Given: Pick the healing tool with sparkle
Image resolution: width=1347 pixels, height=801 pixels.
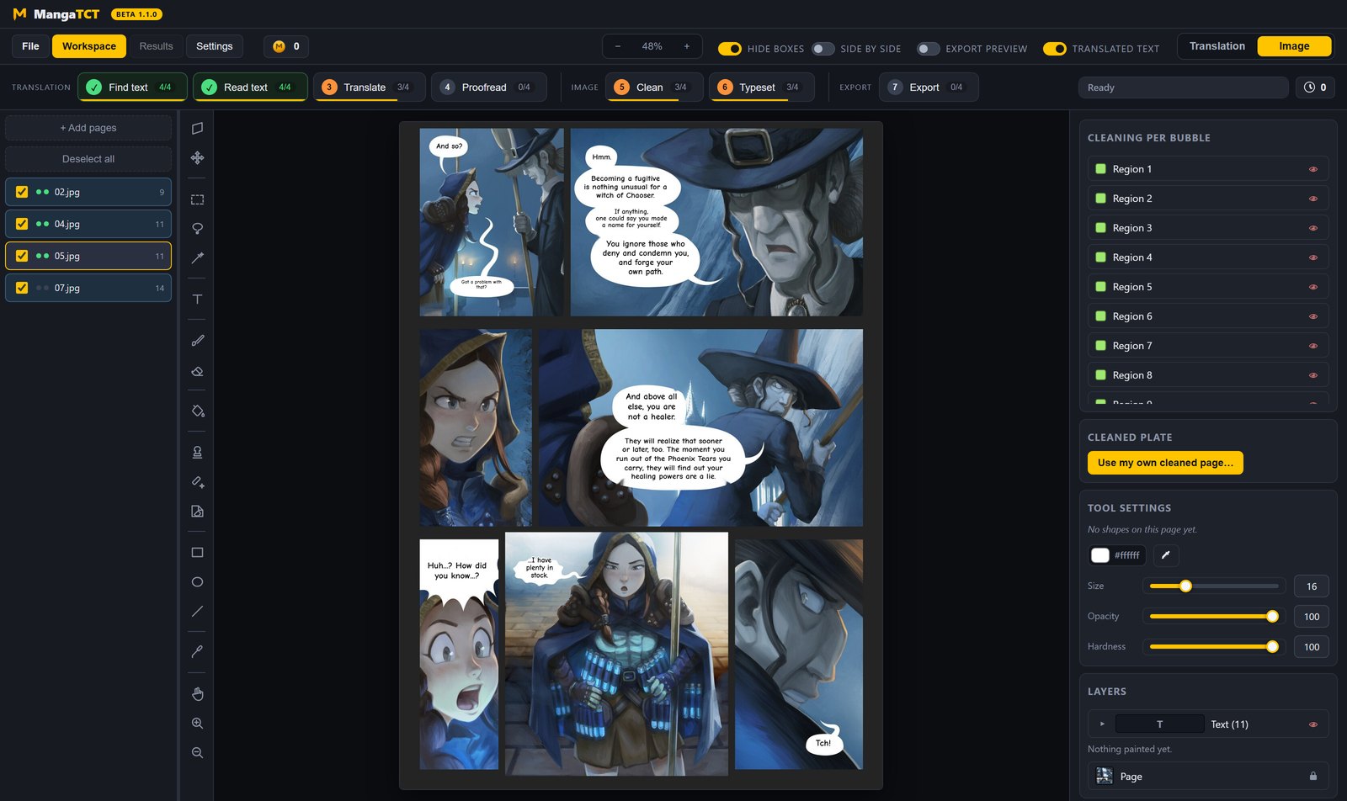Looking at the screenshot, I should click(197, 482).
